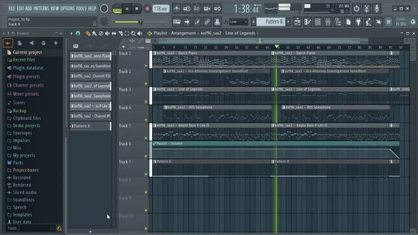Click the undo history reset icon
The height and width of the screenshot is (235, 418).
356,8
